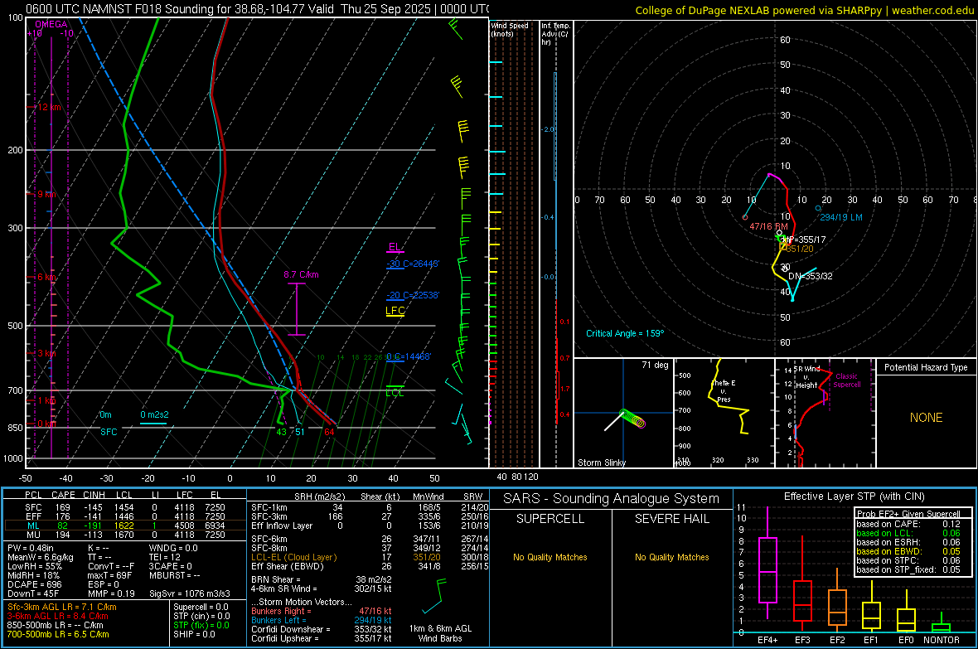The height and width of the screenshot is (649, 978).
Task: Click the DN=353/32 hodograph label
Action: click(x=811, y=276)
